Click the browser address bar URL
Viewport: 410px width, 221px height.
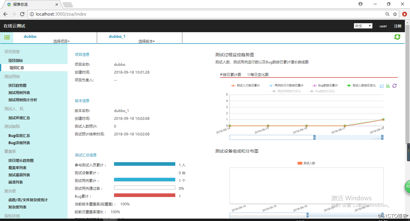[61, 14]
